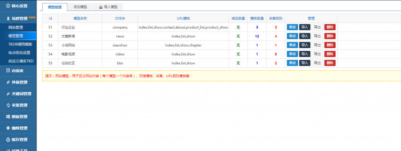This screenshot has width=401, height=151.
Task: Click the 外链管理 link icon
Action: pos(8,82)
